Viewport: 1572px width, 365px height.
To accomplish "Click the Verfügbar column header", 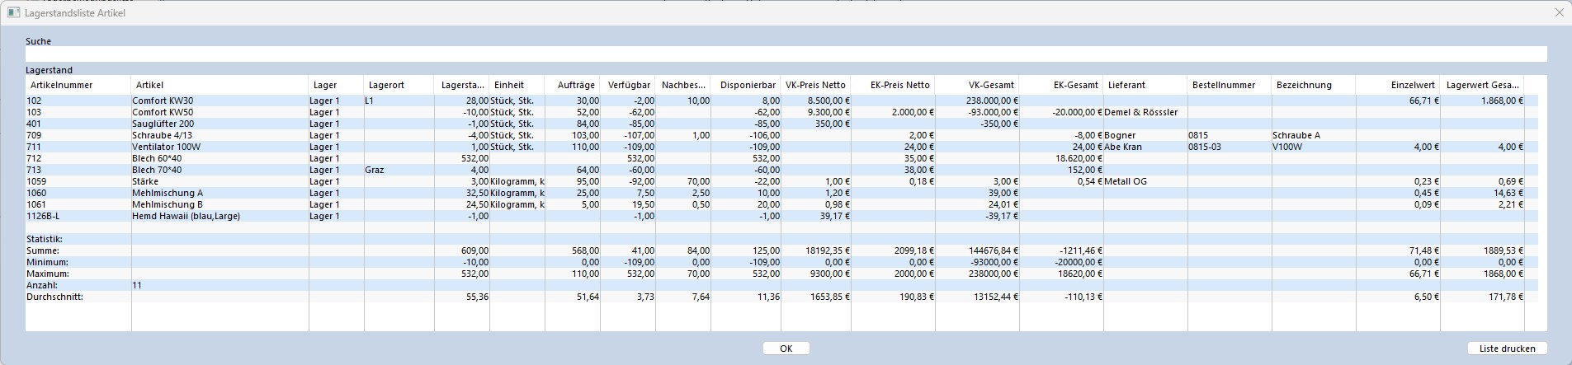I will pyautogui.click(x=628, y=85).
